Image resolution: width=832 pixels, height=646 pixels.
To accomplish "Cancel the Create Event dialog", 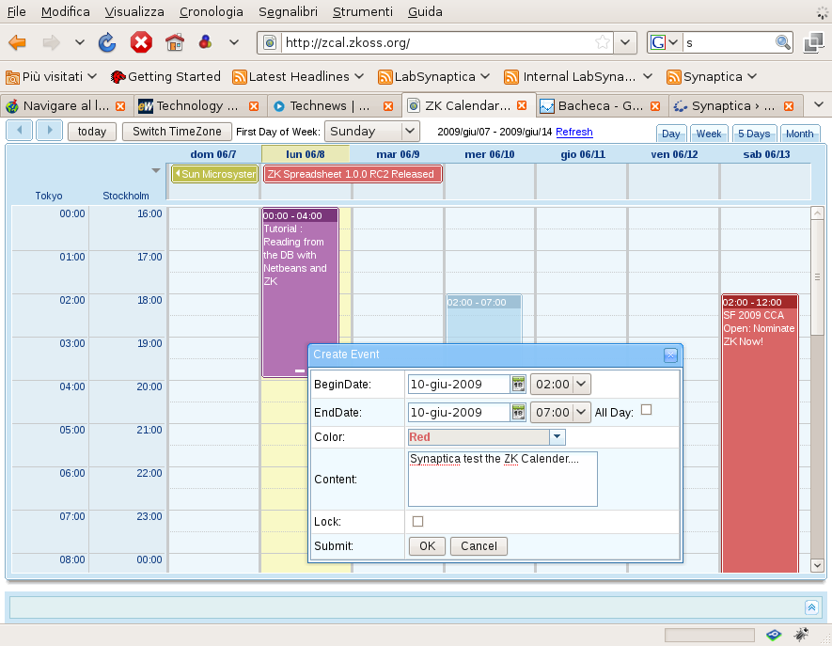I will 479,546.
